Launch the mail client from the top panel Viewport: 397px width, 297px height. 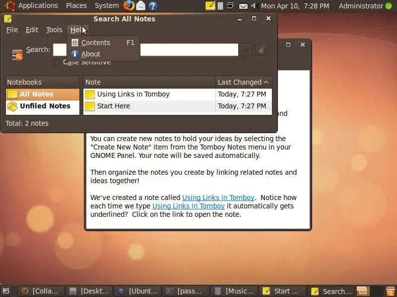pyautogui.click(x=141, y=6)
